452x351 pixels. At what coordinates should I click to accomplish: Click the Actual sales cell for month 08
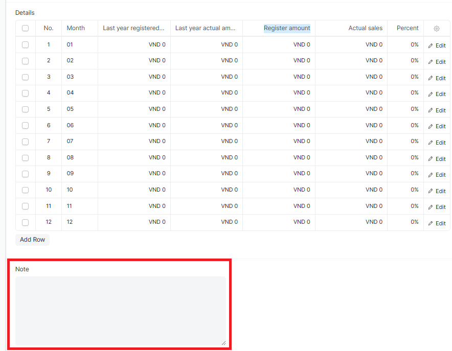[x=351, y=157]
